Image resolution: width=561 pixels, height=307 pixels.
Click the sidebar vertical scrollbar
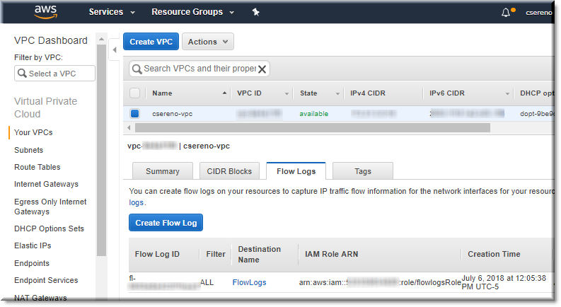102,150
